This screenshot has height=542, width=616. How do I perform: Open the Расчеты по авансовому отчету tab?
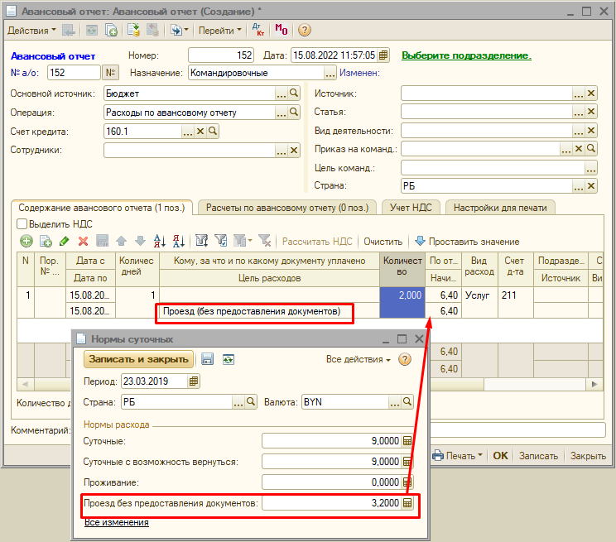click(x=286, y=207)
